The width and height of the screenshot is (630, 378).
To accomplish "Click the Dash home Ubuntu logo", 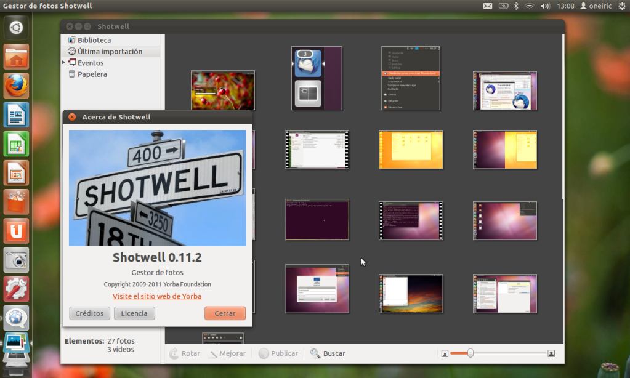I will (x=16, y=28).
